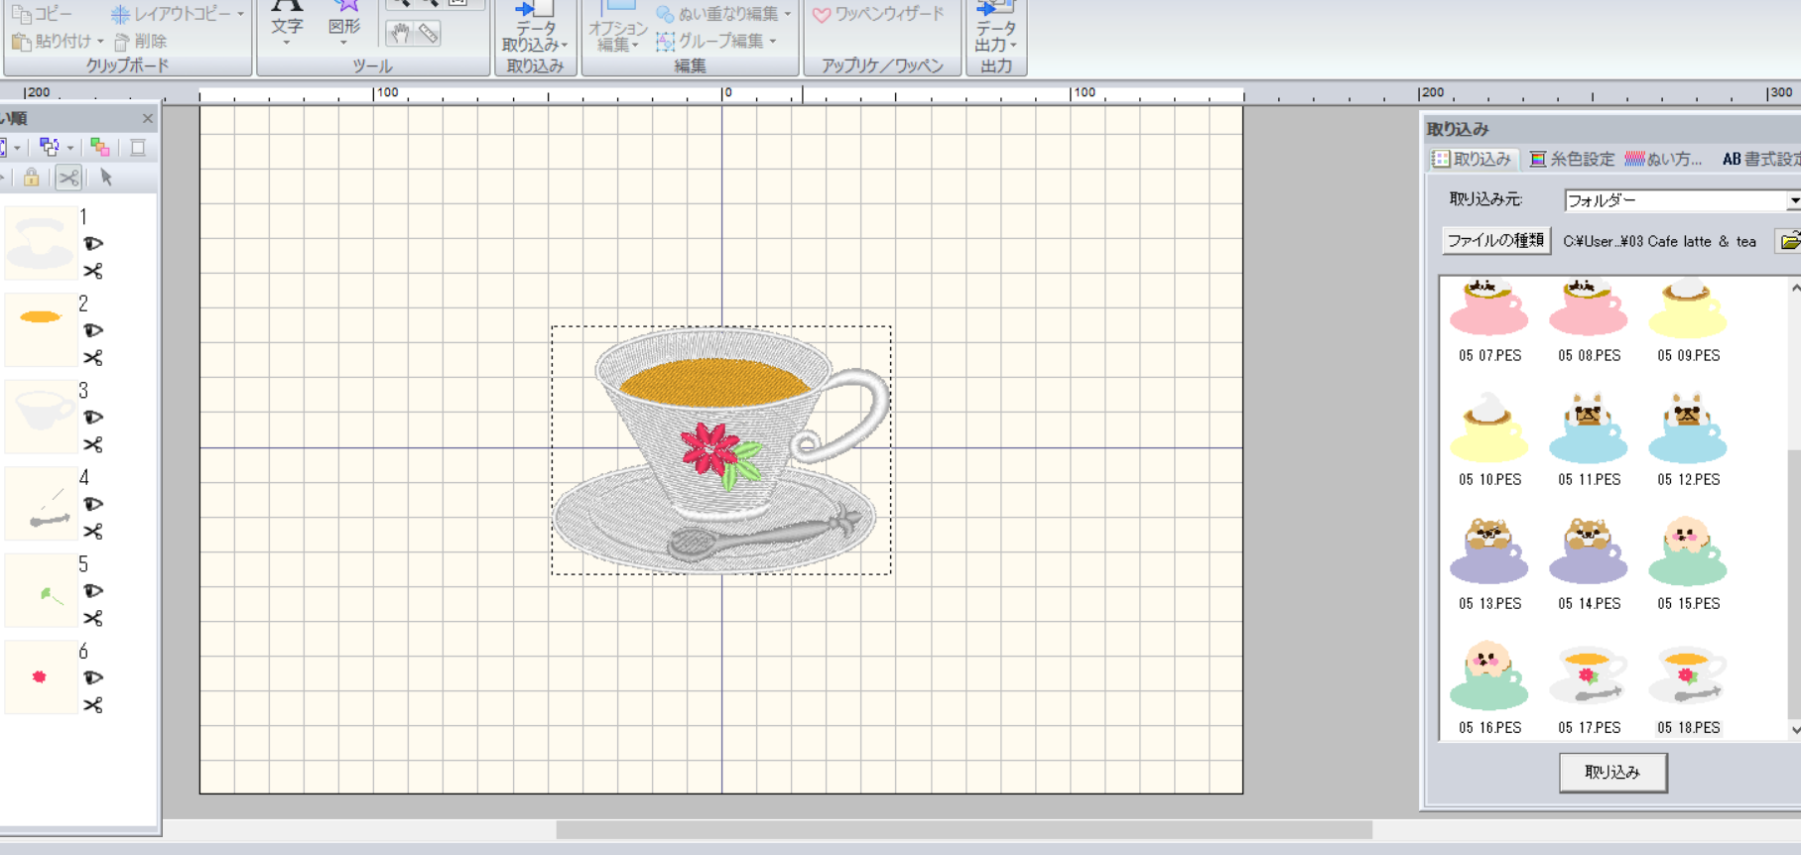The width and height of the screenshot is (1801, 855).
Task: Expand the reorder icon's dropdown arrow in sewing order panel
Action: coord(70,149)
